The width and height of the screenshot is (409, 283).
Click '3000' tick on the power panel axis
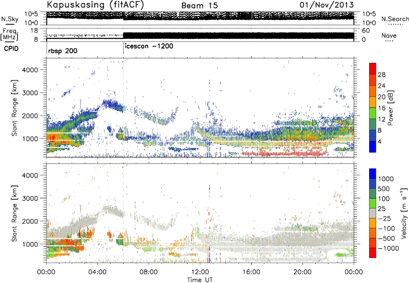pos(30,93)
